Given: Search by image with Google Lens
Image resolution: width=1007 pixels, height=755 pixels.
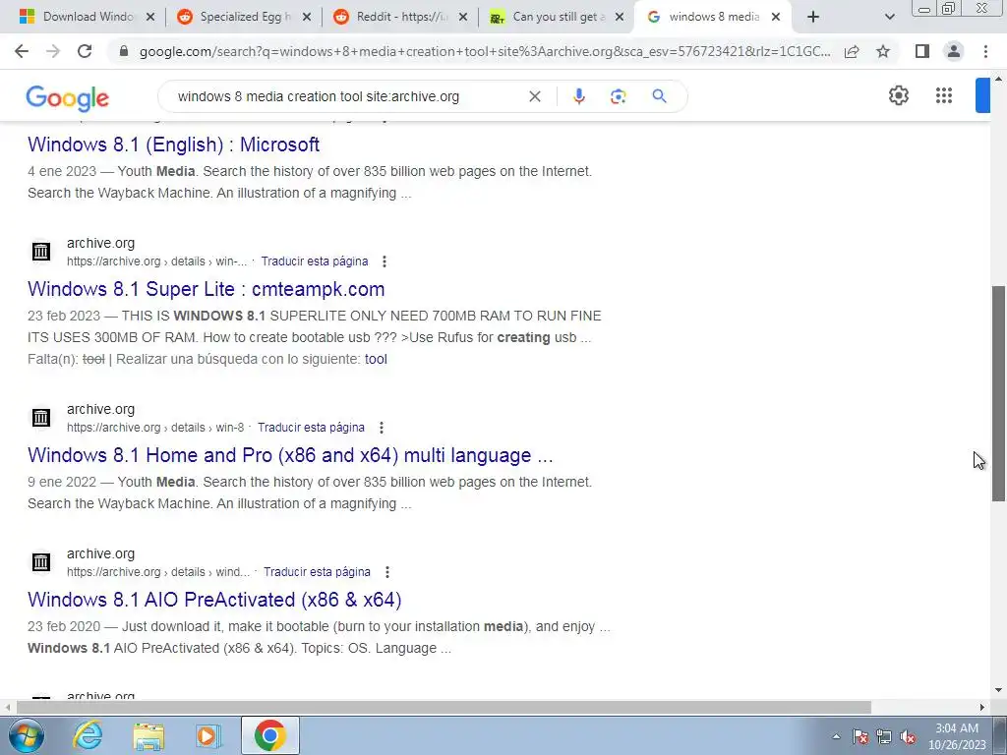Looking at the screenshot, I should coord(618,96).
